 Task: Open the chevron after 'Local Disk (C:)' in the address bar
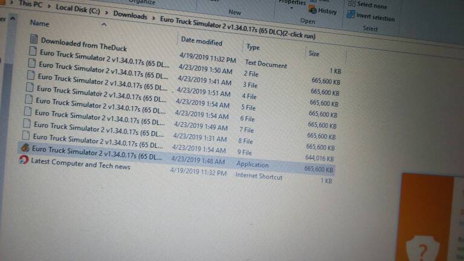(x=106, y=13)
